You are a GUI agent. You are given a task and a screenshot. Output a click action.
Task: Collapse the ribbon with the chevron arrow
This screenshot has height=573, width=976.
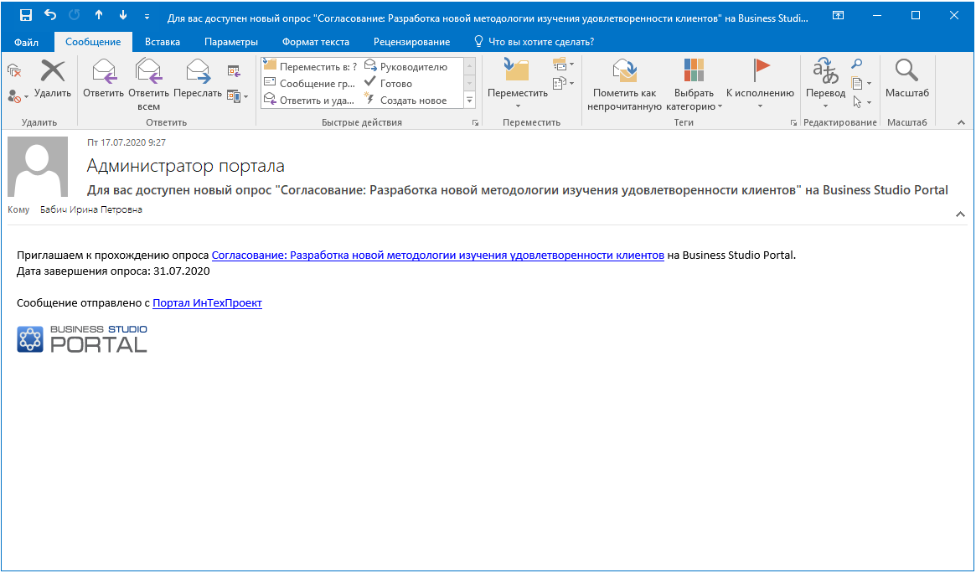click(961, 123)
